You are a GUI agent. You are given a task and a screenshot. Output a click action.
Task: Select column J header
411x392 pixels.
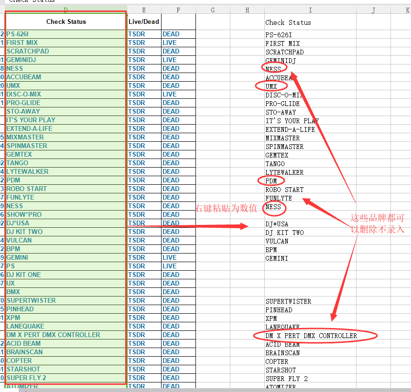point(374,10)
